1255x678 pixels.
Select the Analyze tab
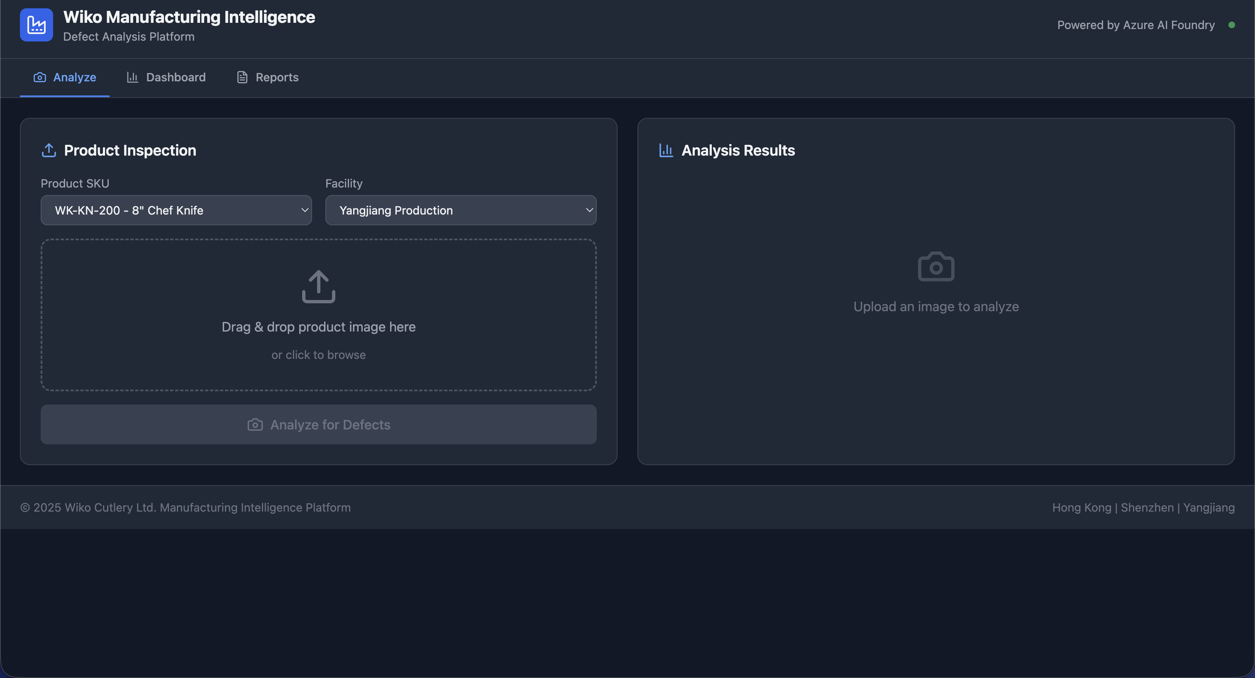pos(74,78)
